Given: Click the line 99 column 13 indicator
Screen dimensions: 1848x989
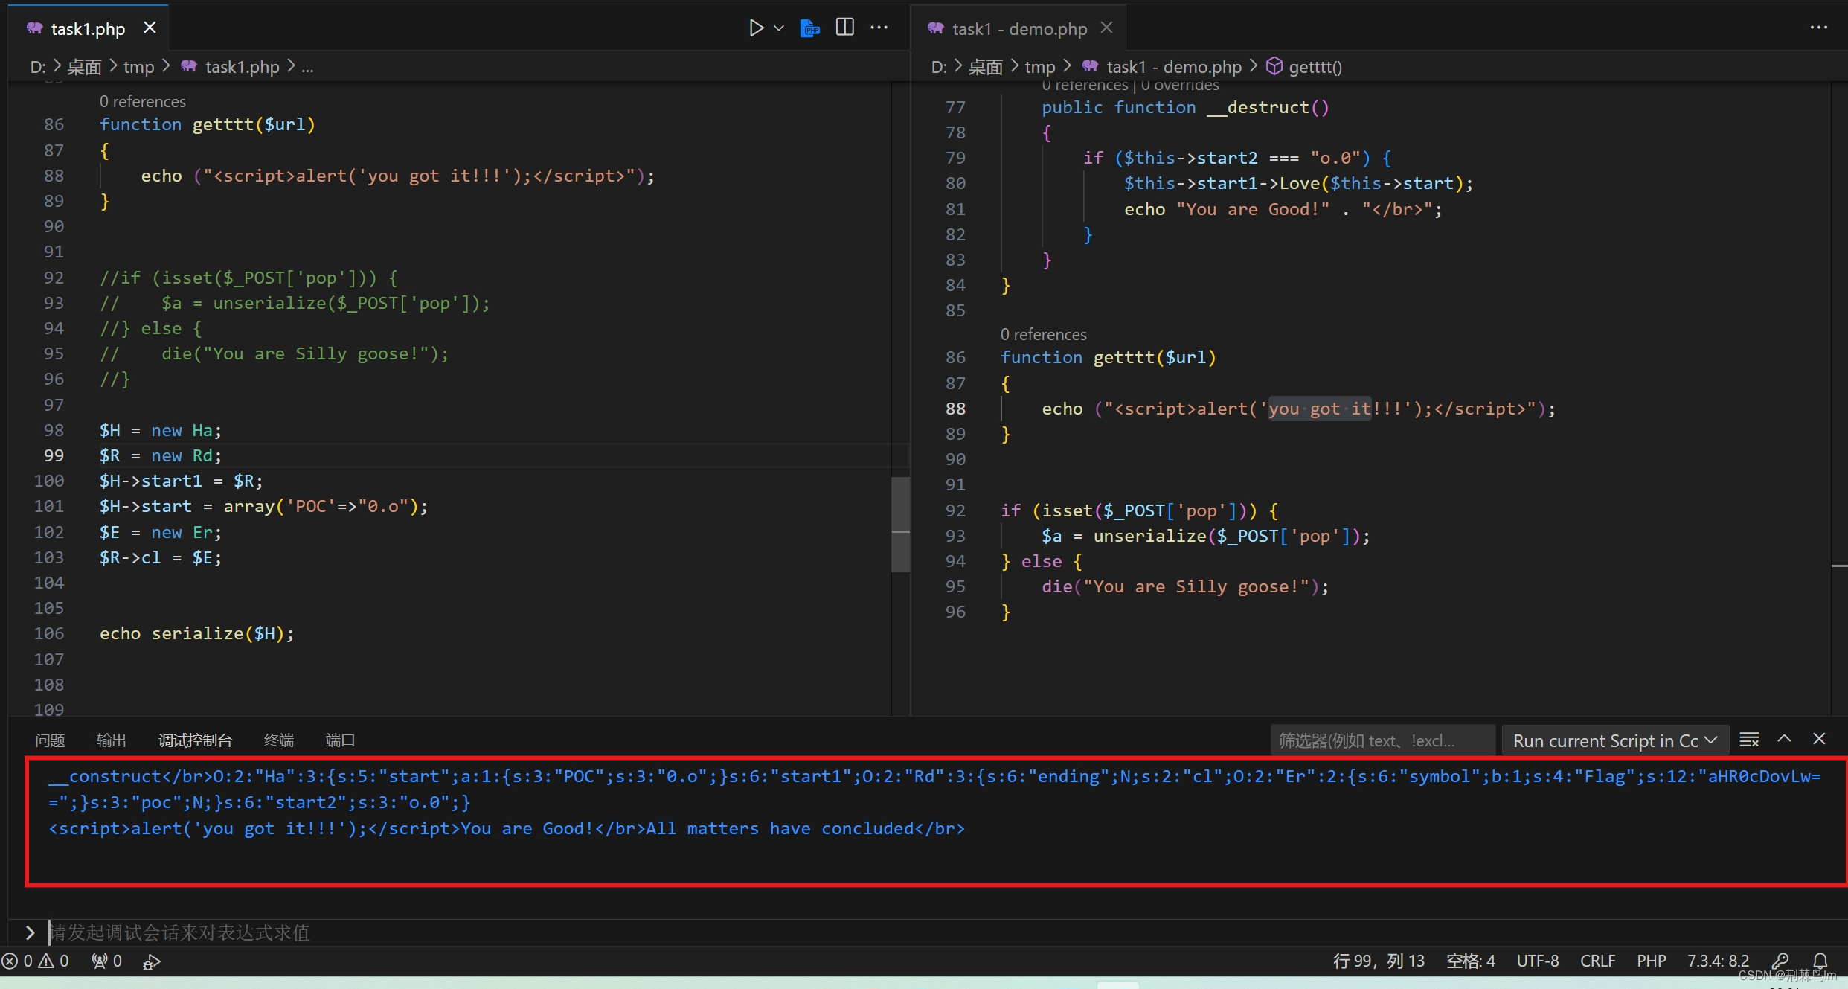Looking at the screenshot, I should tap(1378, 961).
